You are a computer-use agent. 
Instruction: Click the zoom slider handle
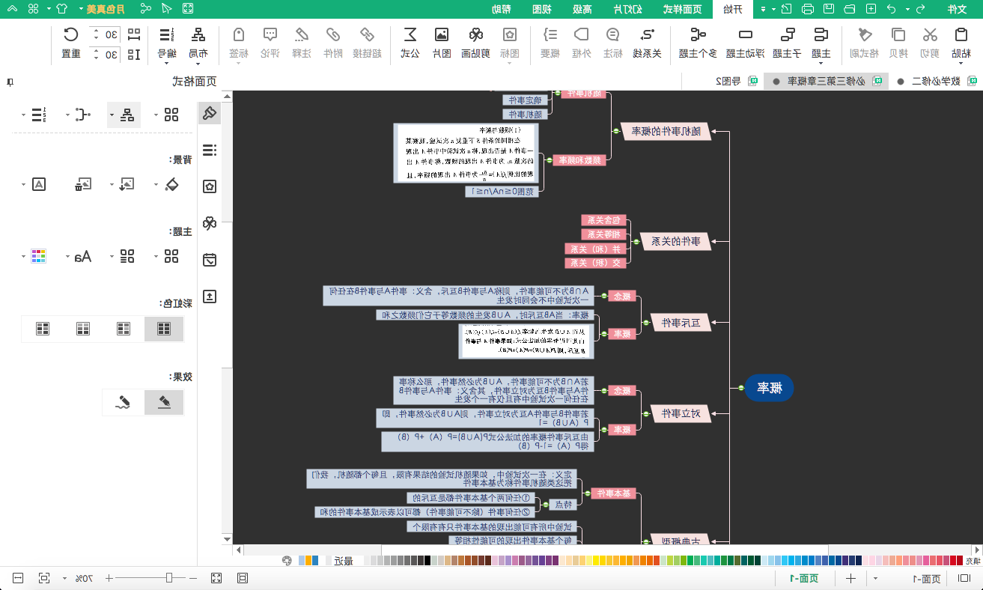pyautogui.click(x=169, y=578)
